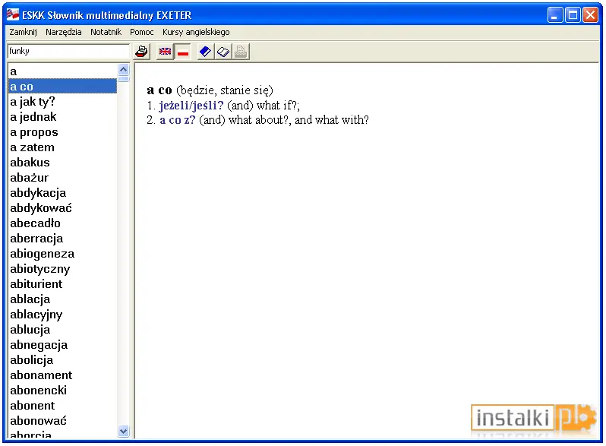606x446 pixels.
Task: Switch to the English dictionary with the UK flag button
Action: coord(165,52)
